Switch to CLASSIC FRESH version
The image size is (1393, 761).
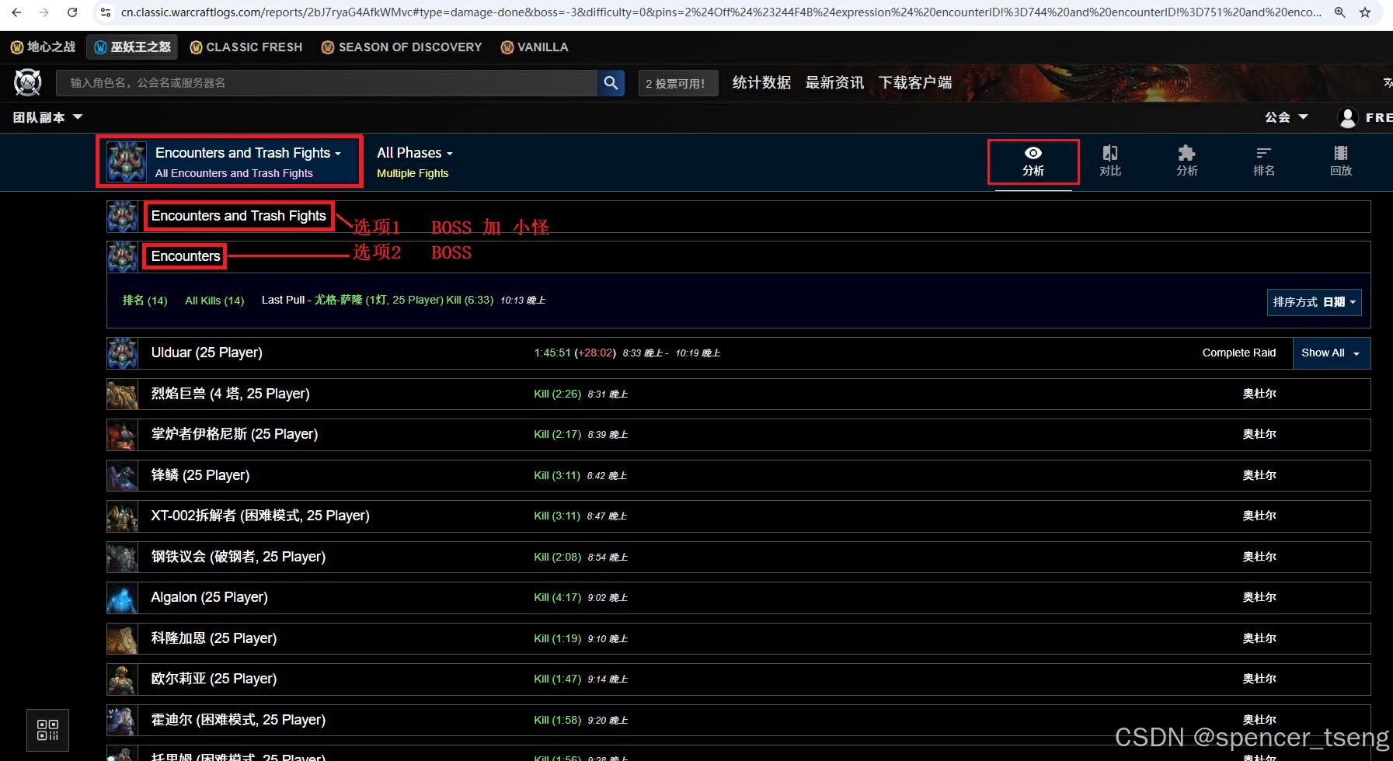(x=246, y=47)
